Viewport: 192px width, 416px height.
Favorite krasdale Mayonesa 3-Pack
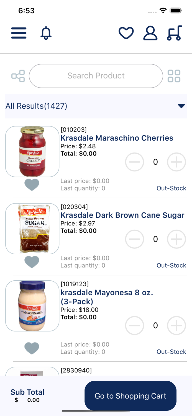[32, 348]
